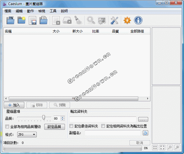This screenshot has height=154, width=184.
Task: Increase quality with the spinner up arrow
Action: [63, 117]
